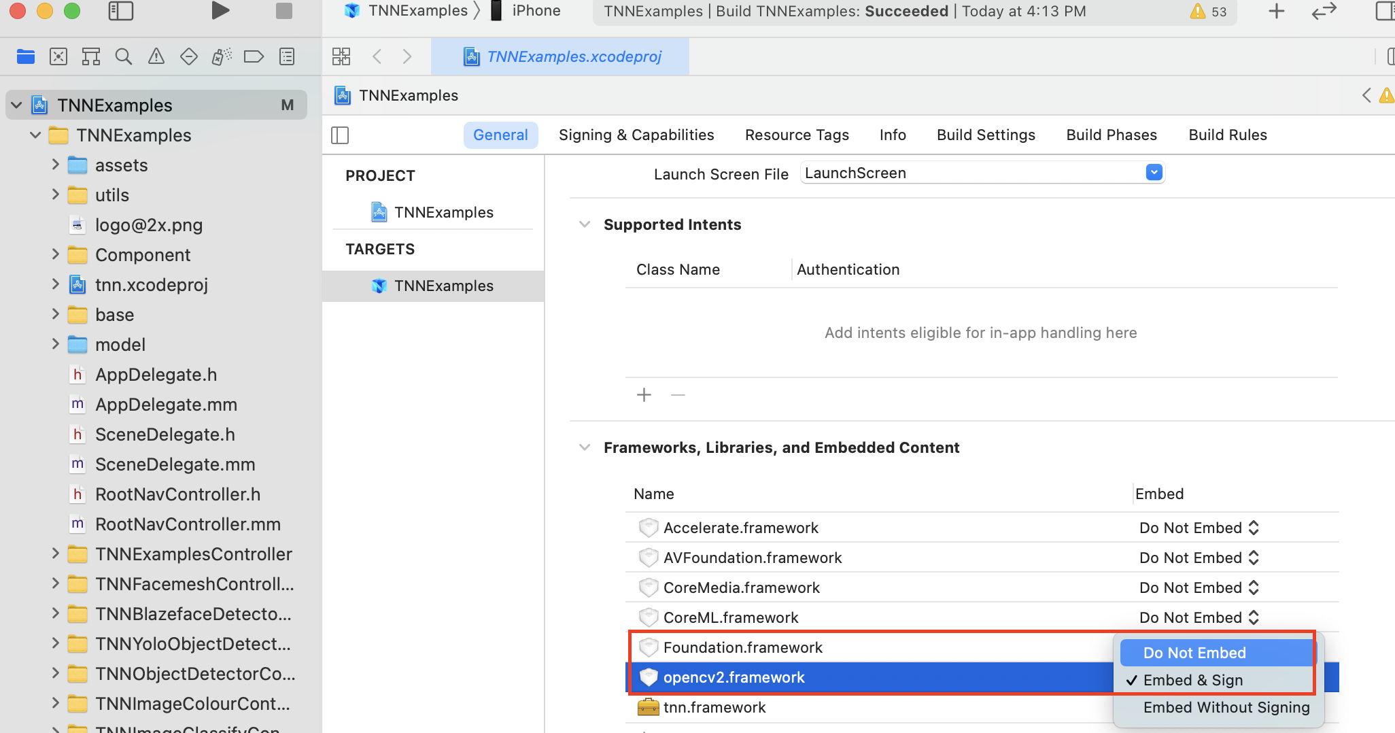
Task: Expand the Component folder
Action: (55, 254)
